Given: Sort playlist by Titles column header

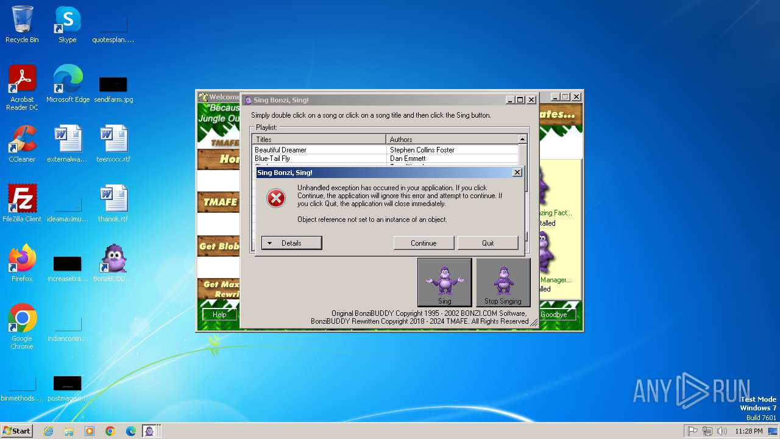Looking at the screenshot, I should (319, 140).
